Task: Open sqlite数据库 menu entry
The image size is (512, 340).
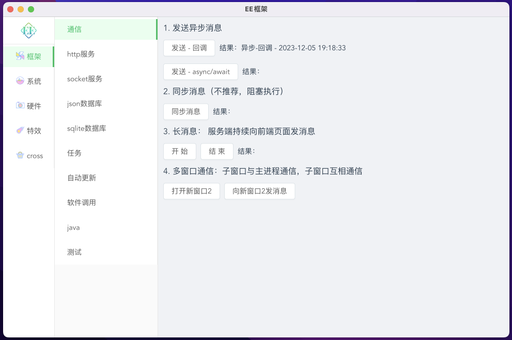Action: pyautogui.click(x=86, y=128)
